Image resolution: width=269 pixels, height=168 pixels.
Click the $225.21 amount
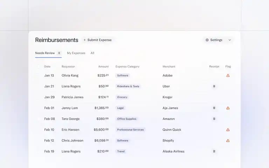(103, 76)
